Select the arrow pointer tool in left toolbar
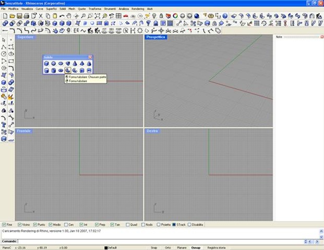 click(4, 40)
